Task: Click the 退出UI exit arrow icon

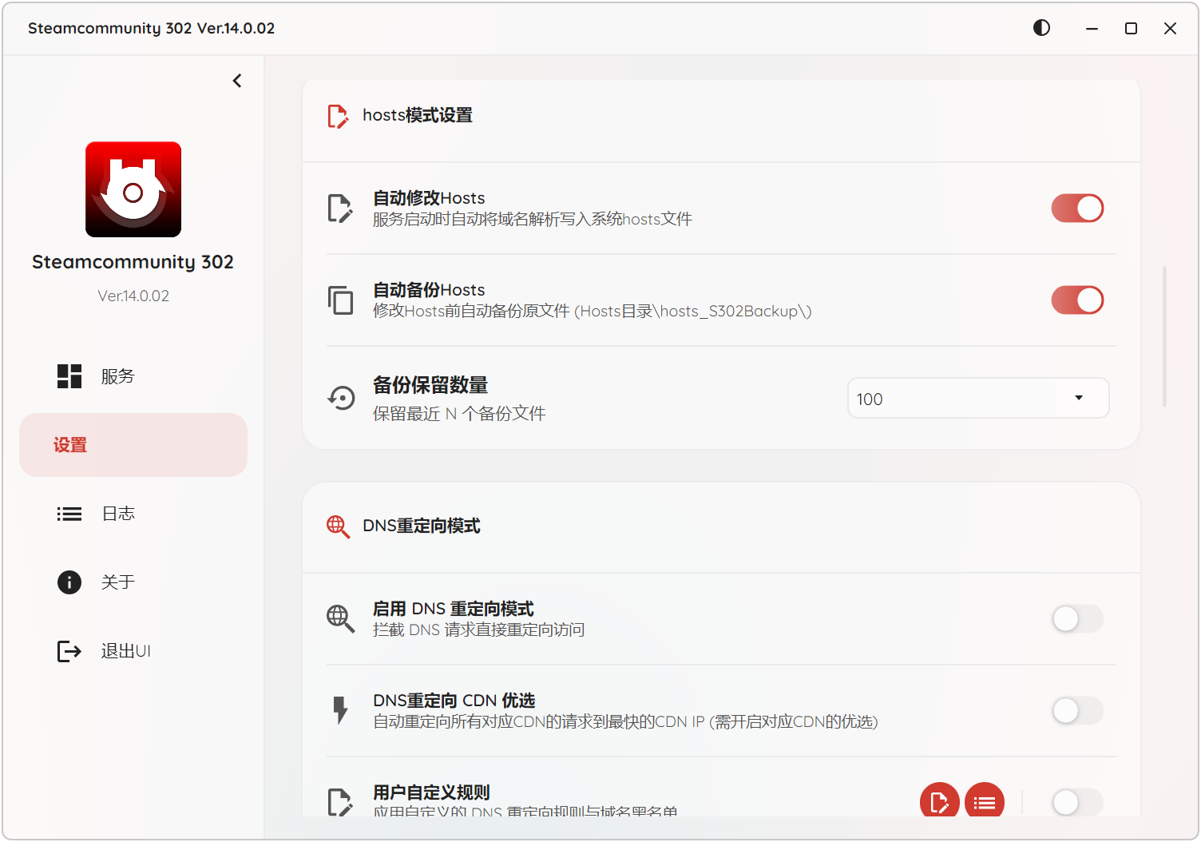Action: (x=69, y=651)
